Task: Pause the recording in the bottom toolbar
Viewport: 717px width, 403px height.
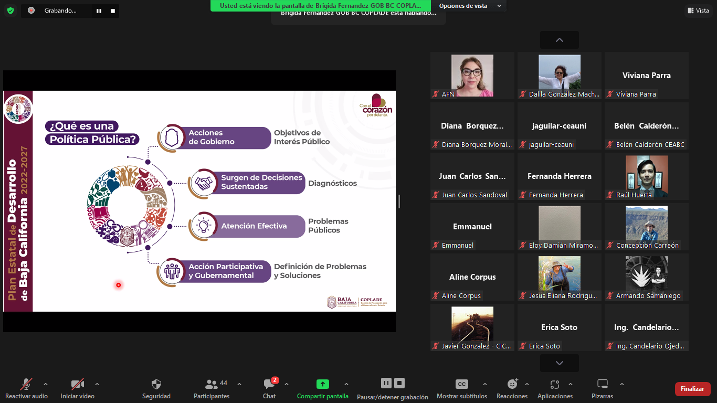Action: (x=386, y=383)
